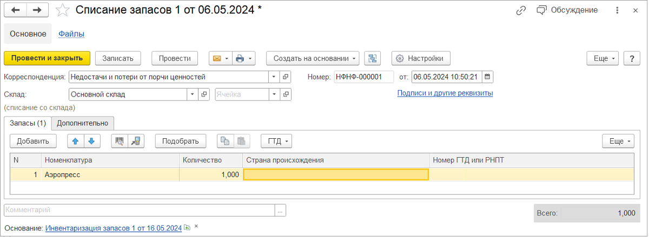Viewport: 649px width, 237px height.
Task: Move the row up with the arrow
Action: pyautogui.click(x=75, y=141)
